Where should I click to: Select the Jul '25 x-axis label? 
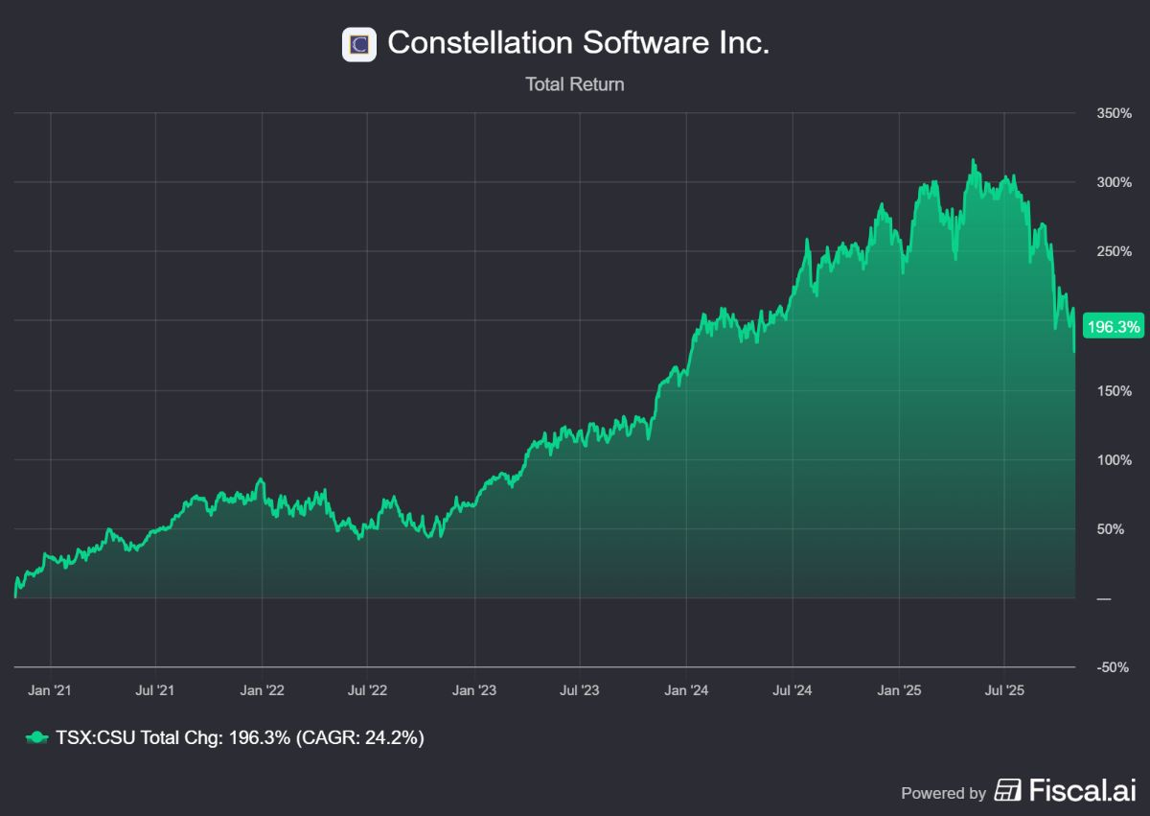(1003, 689)
